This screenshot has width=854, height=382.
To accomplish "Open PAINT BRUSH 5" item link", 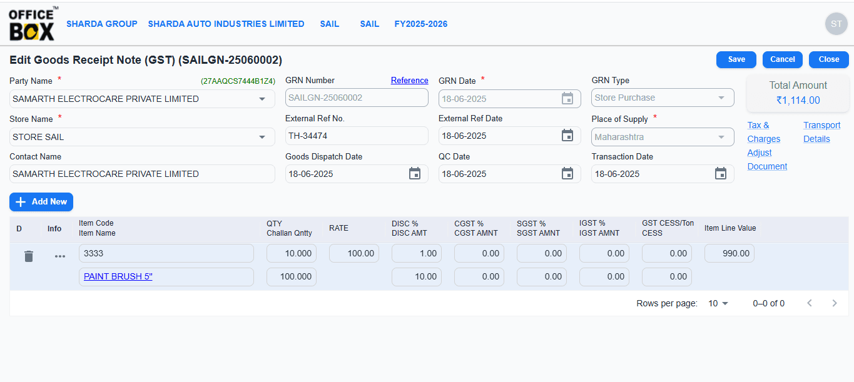I will click(118, 276).
